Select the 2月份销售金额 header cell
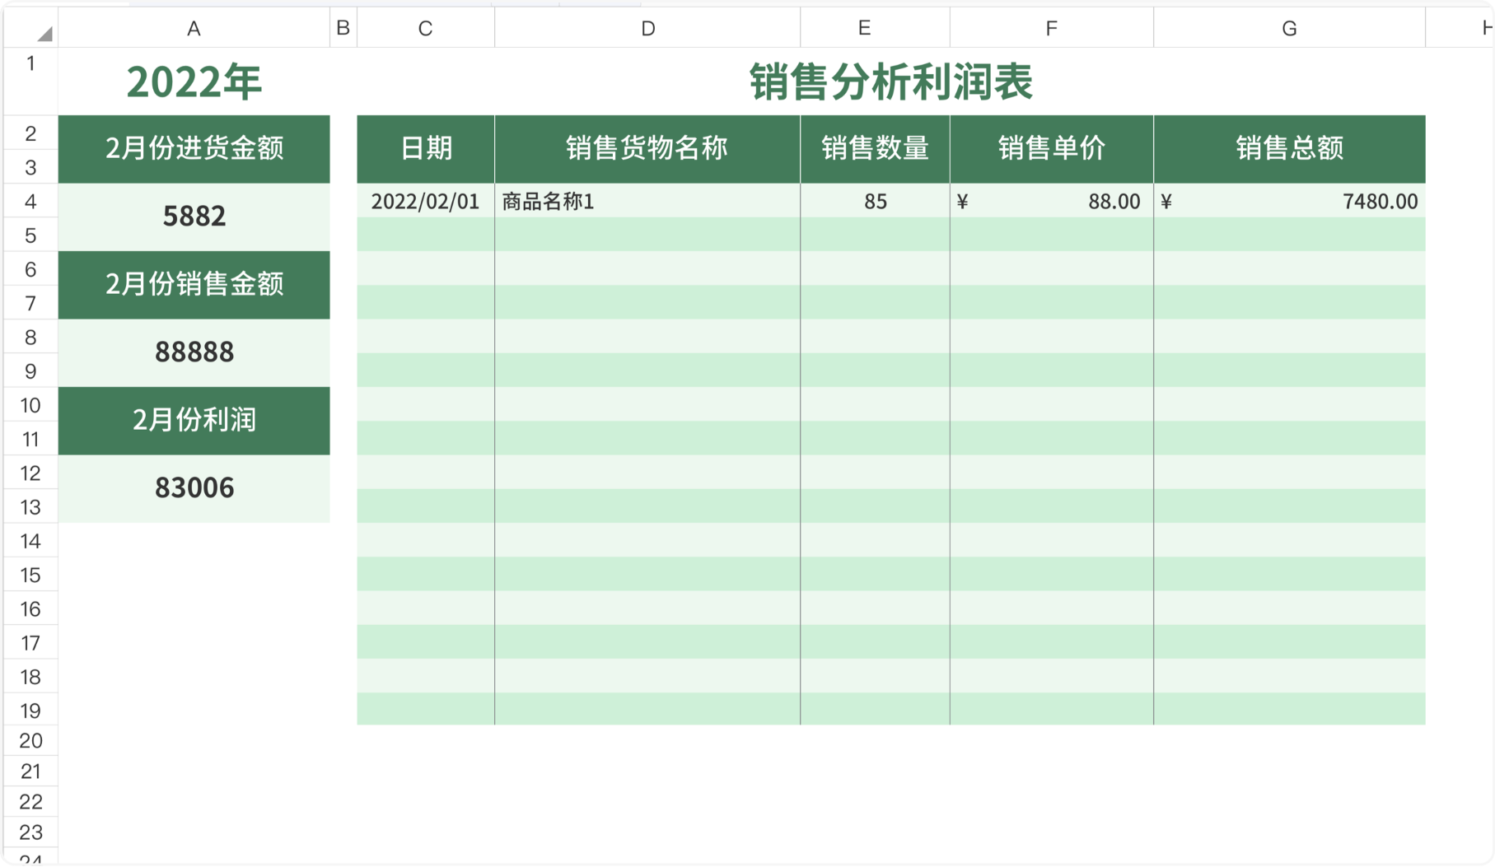Viewport: 1495px width, 867px height. tap(194, 285)
